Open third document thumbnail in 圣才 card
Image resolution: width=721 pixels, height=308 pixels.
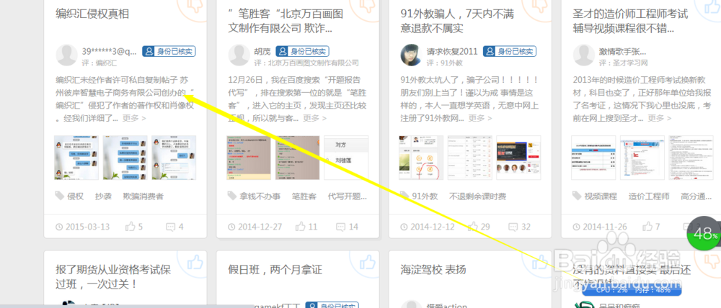(691, 158)
